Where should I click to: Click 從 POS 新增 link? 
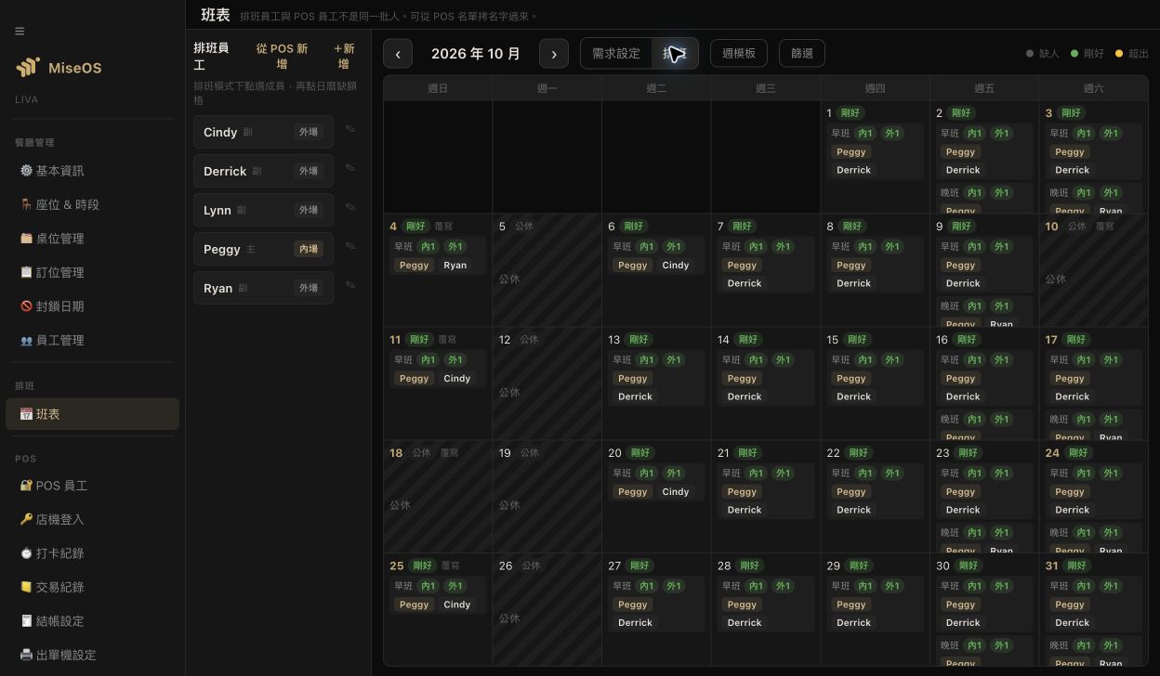click(282, 56)
